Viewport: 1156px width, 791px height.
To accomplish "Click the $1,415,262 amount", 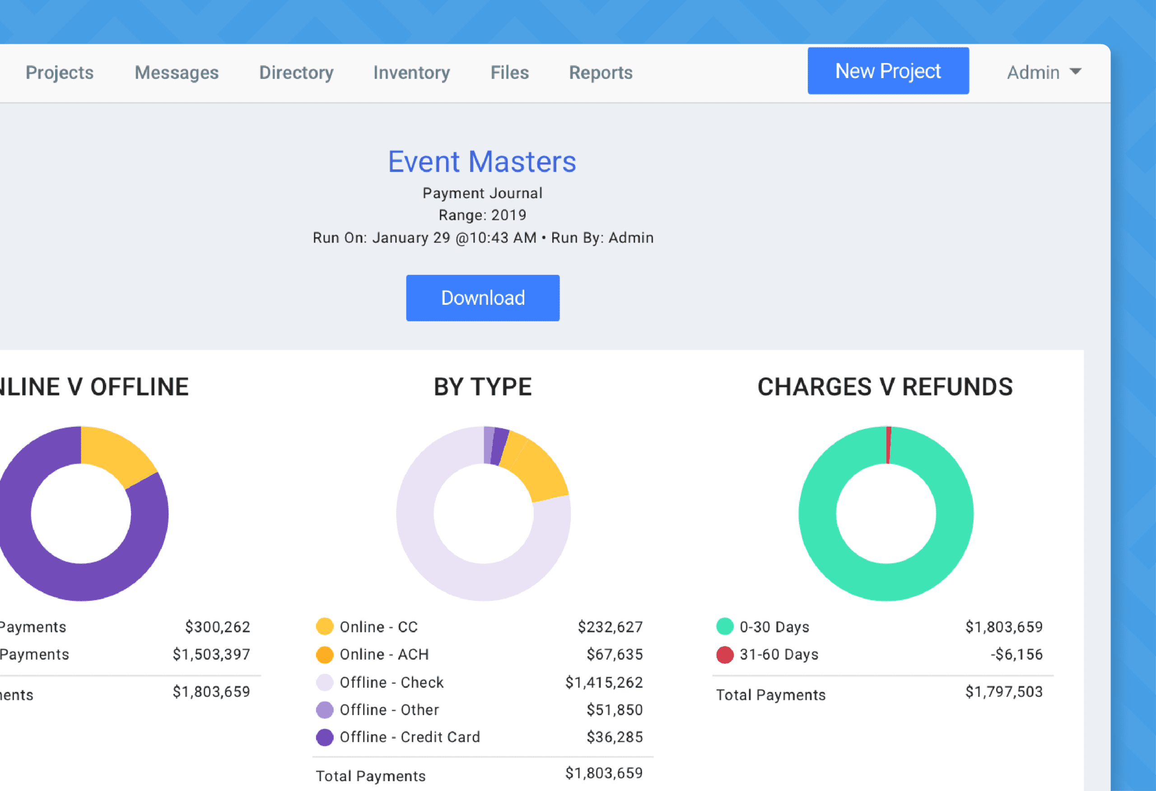I will 604,683.
